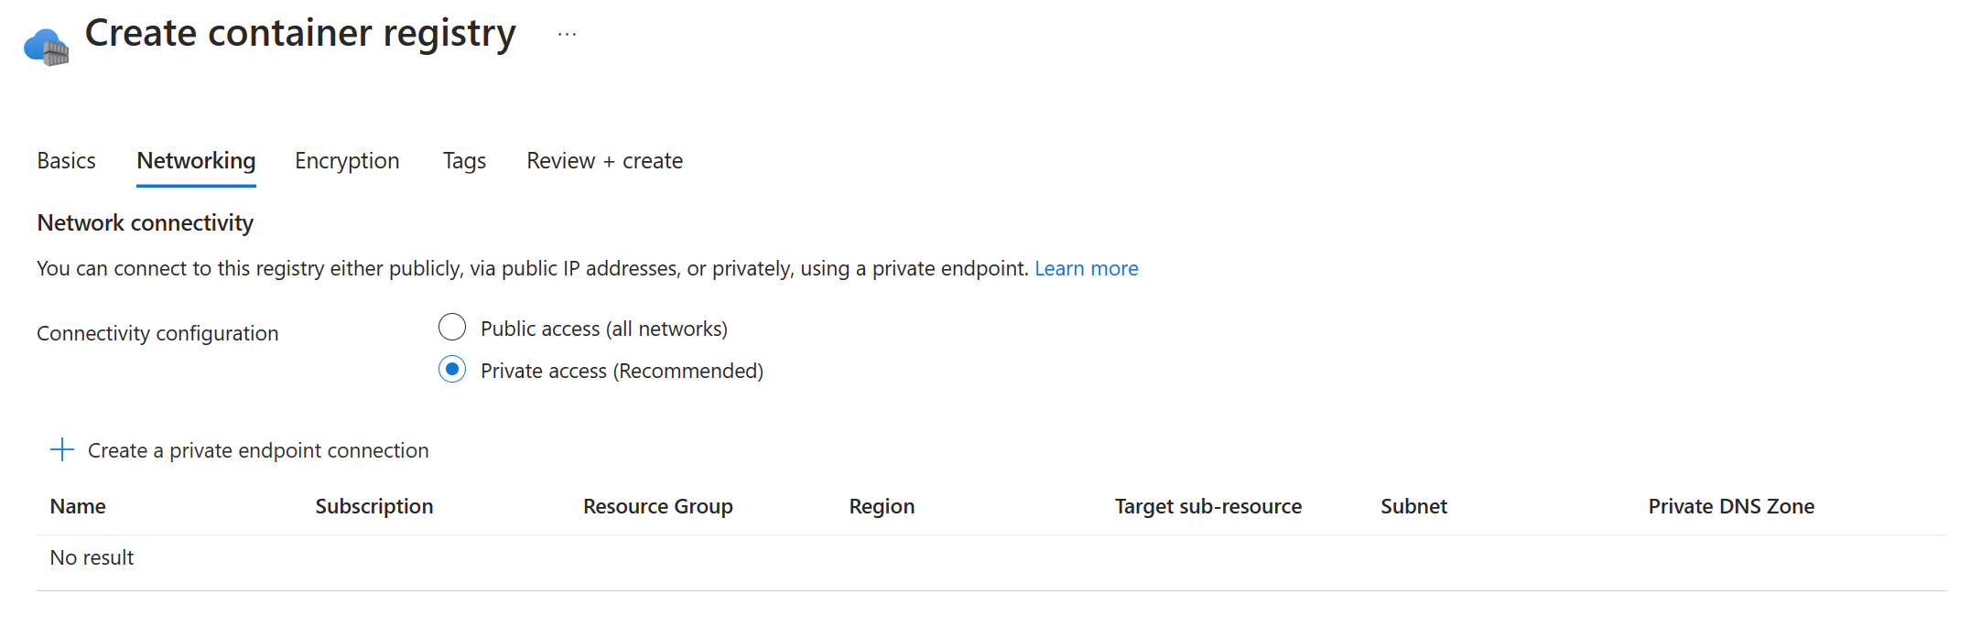Stay on the Networking tab
The image size is (1970, 637).
click(196, 160)
